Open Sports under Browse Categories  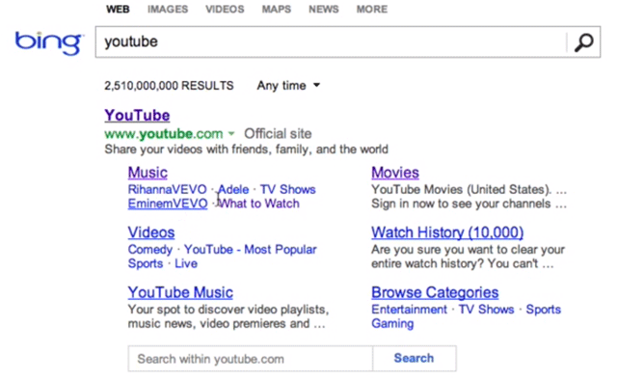tap(544, 310)
